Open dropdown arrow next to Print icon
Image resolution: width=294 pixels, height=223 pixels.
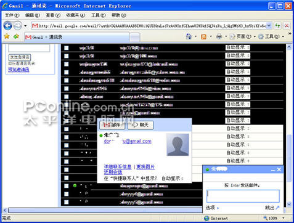point(226,36)
